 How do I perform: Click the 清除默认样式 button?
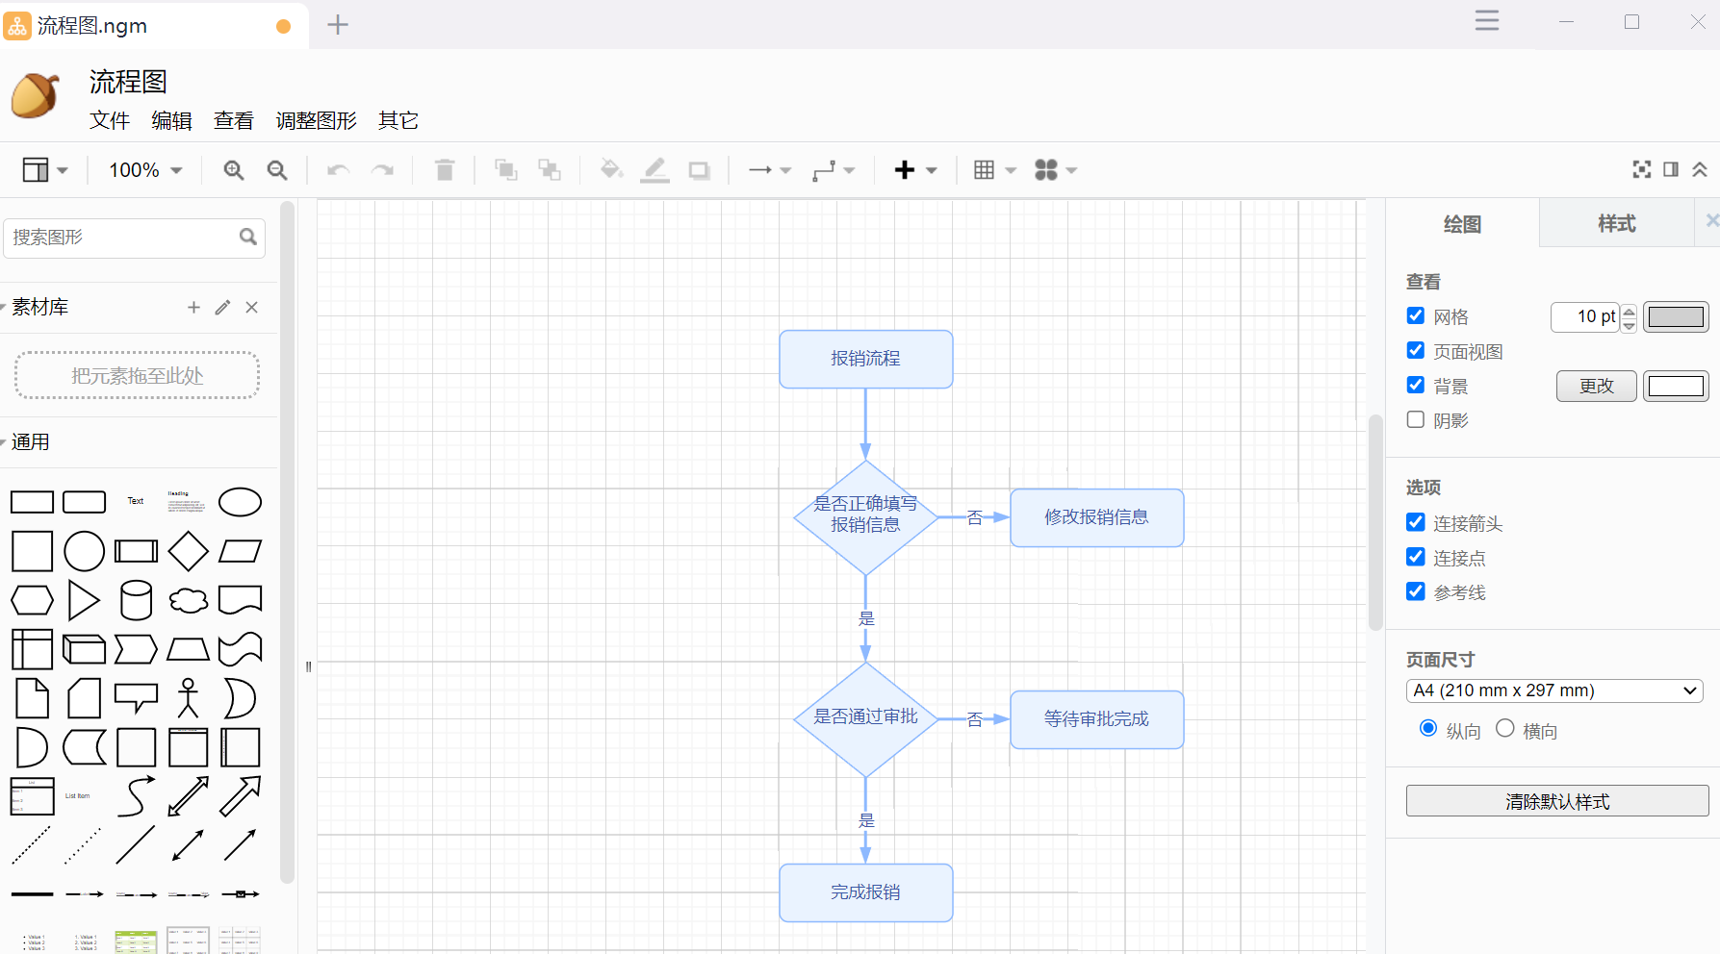click(1557, 801)
